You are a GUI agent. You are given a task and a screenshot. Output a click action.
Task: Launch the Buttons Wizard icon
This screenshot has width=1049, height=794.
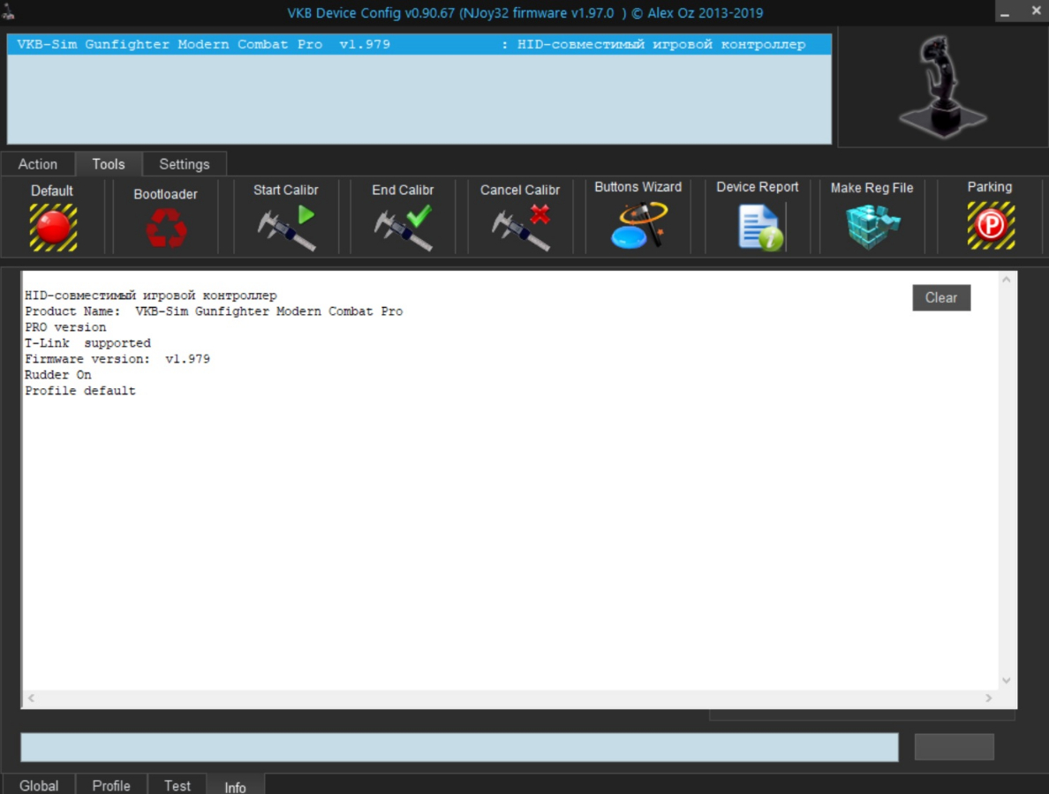[638, 225]
